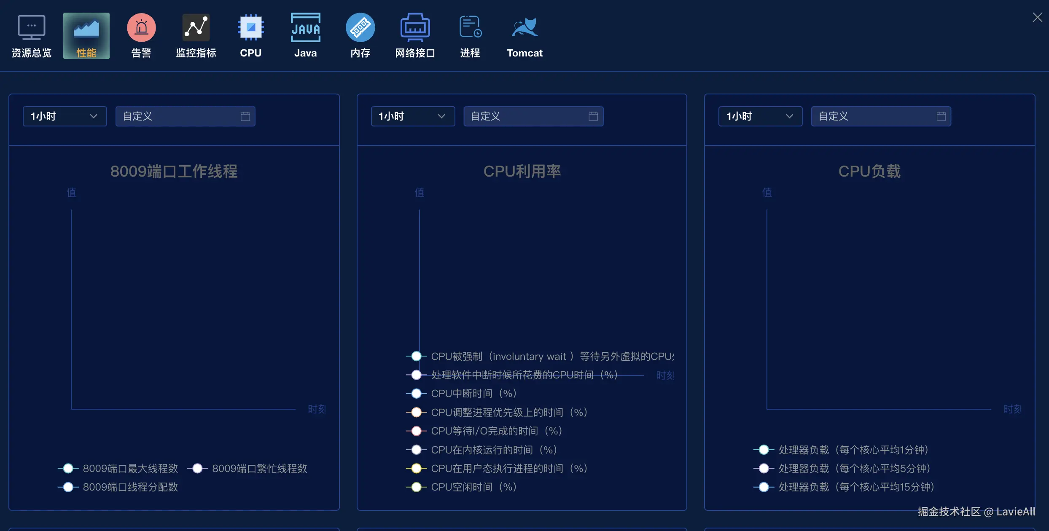The width and height of the screenshot is (1049, 531).
Task: Expand 1小时 dropdown in CPU负载 panel
Action: [x=760, y=116]
